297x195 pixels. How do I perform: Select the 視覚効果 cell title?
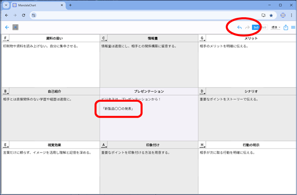[x=54, y=145]
